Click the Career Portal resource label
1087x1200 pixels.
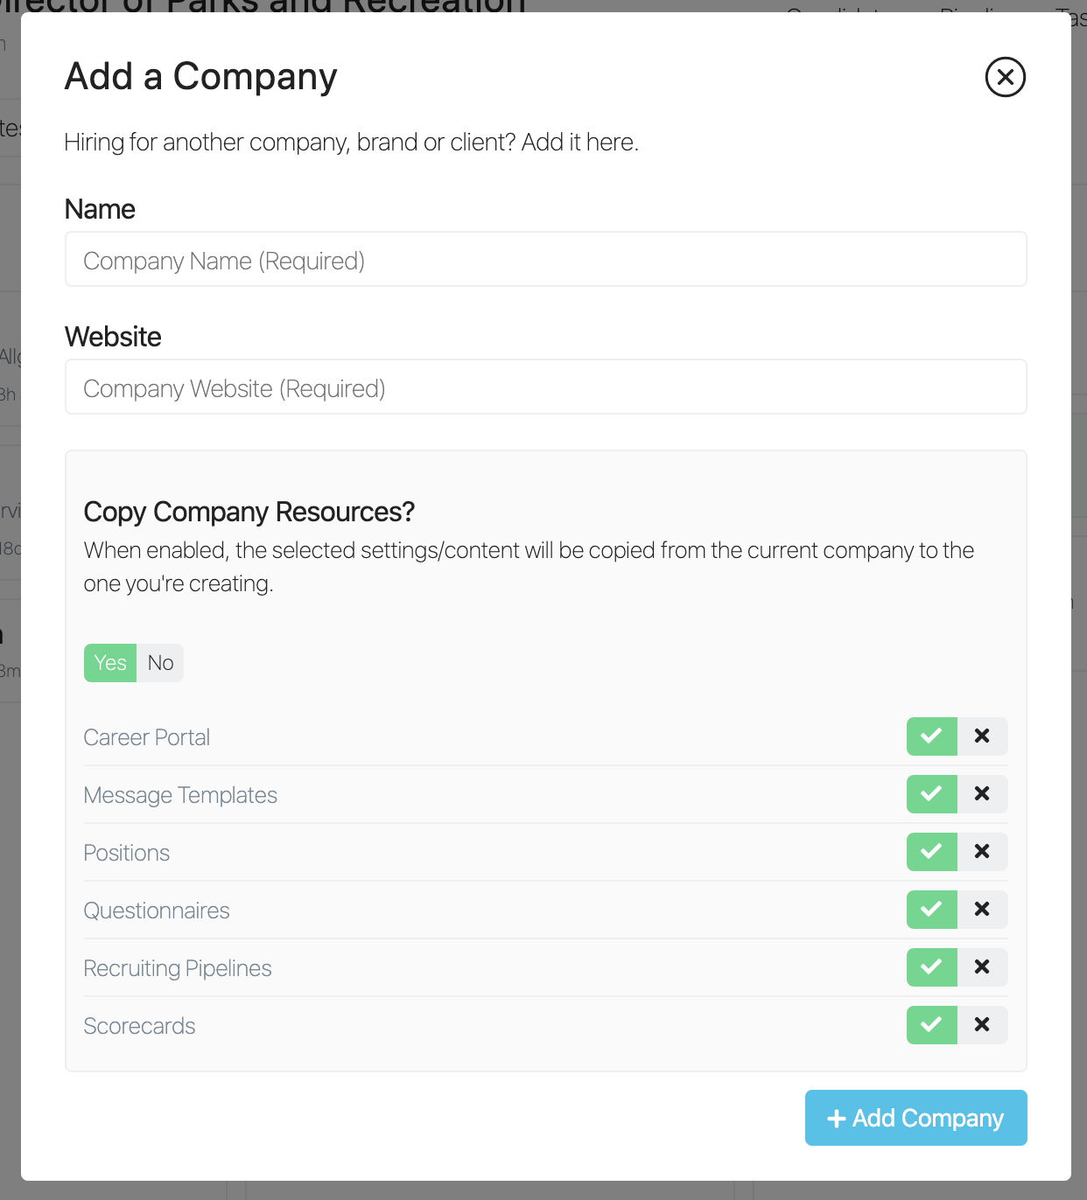[x=147, y=737]
